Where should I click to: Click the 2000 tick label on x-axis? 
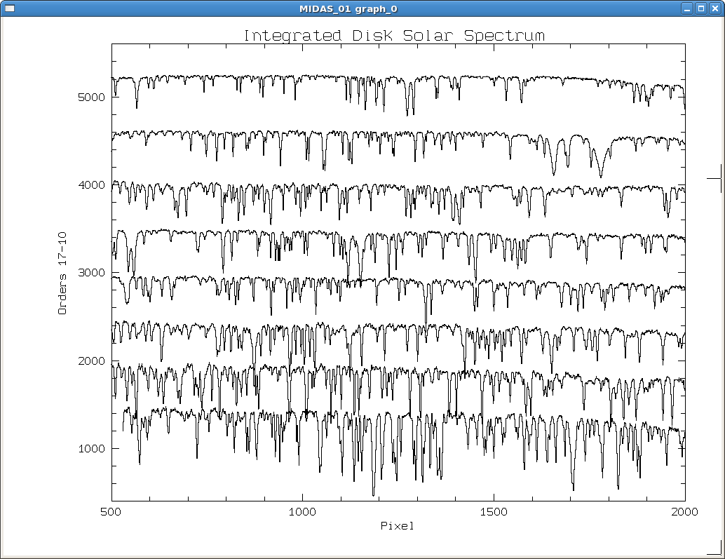pos(686,511)
